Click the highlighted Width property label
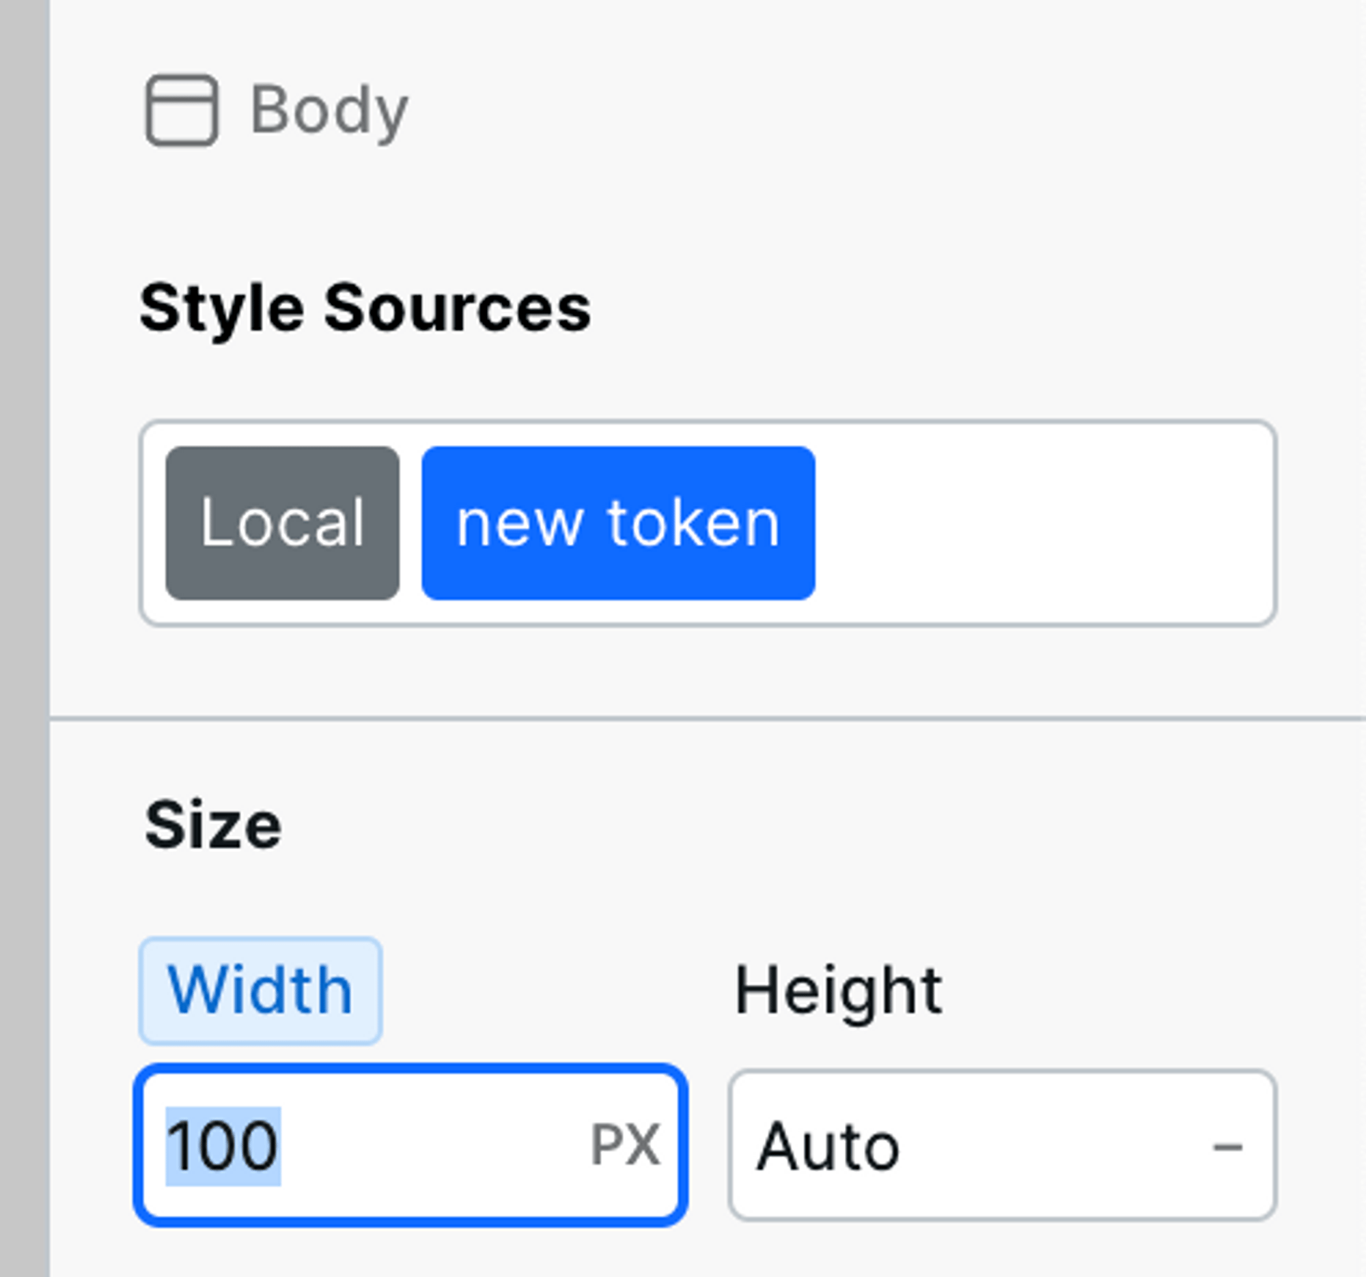 [x=260, y=991]
